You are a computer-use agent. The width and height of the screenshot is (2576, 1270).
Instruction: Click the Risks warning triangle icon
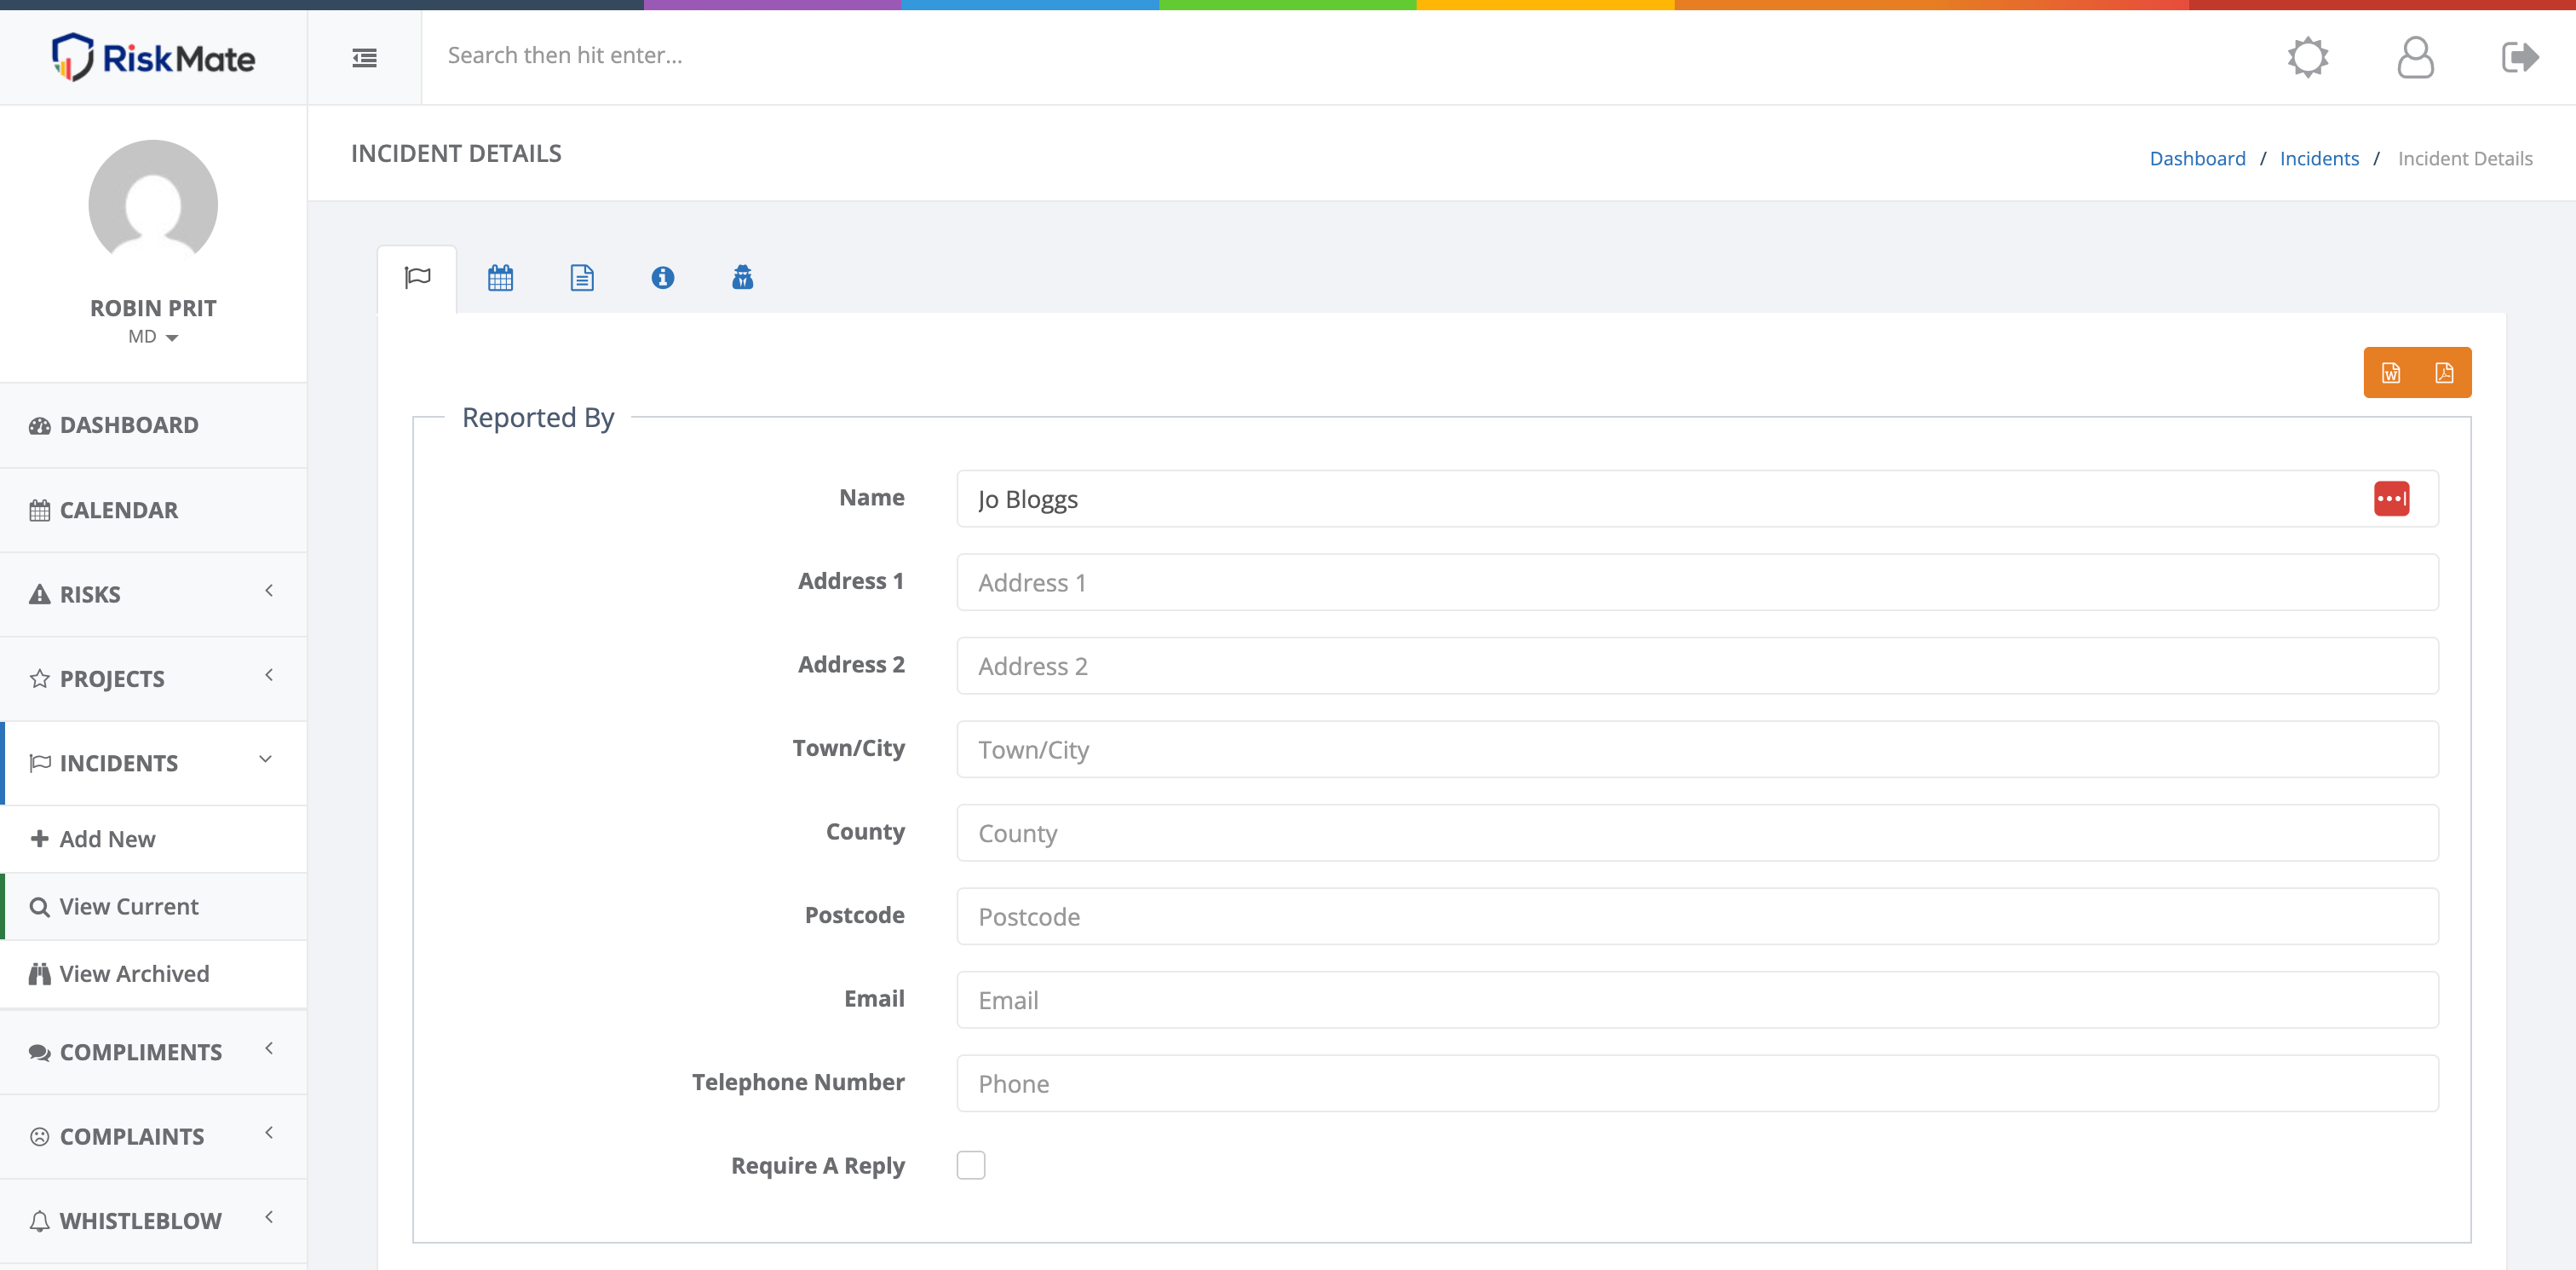click(x=40, y=594)
